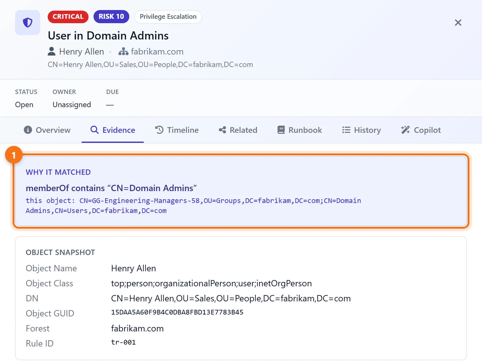Viewport: 482px width, 364px height.
Task: Click the Henry Allen user link in the header
Action: click(x=82, y=51)
